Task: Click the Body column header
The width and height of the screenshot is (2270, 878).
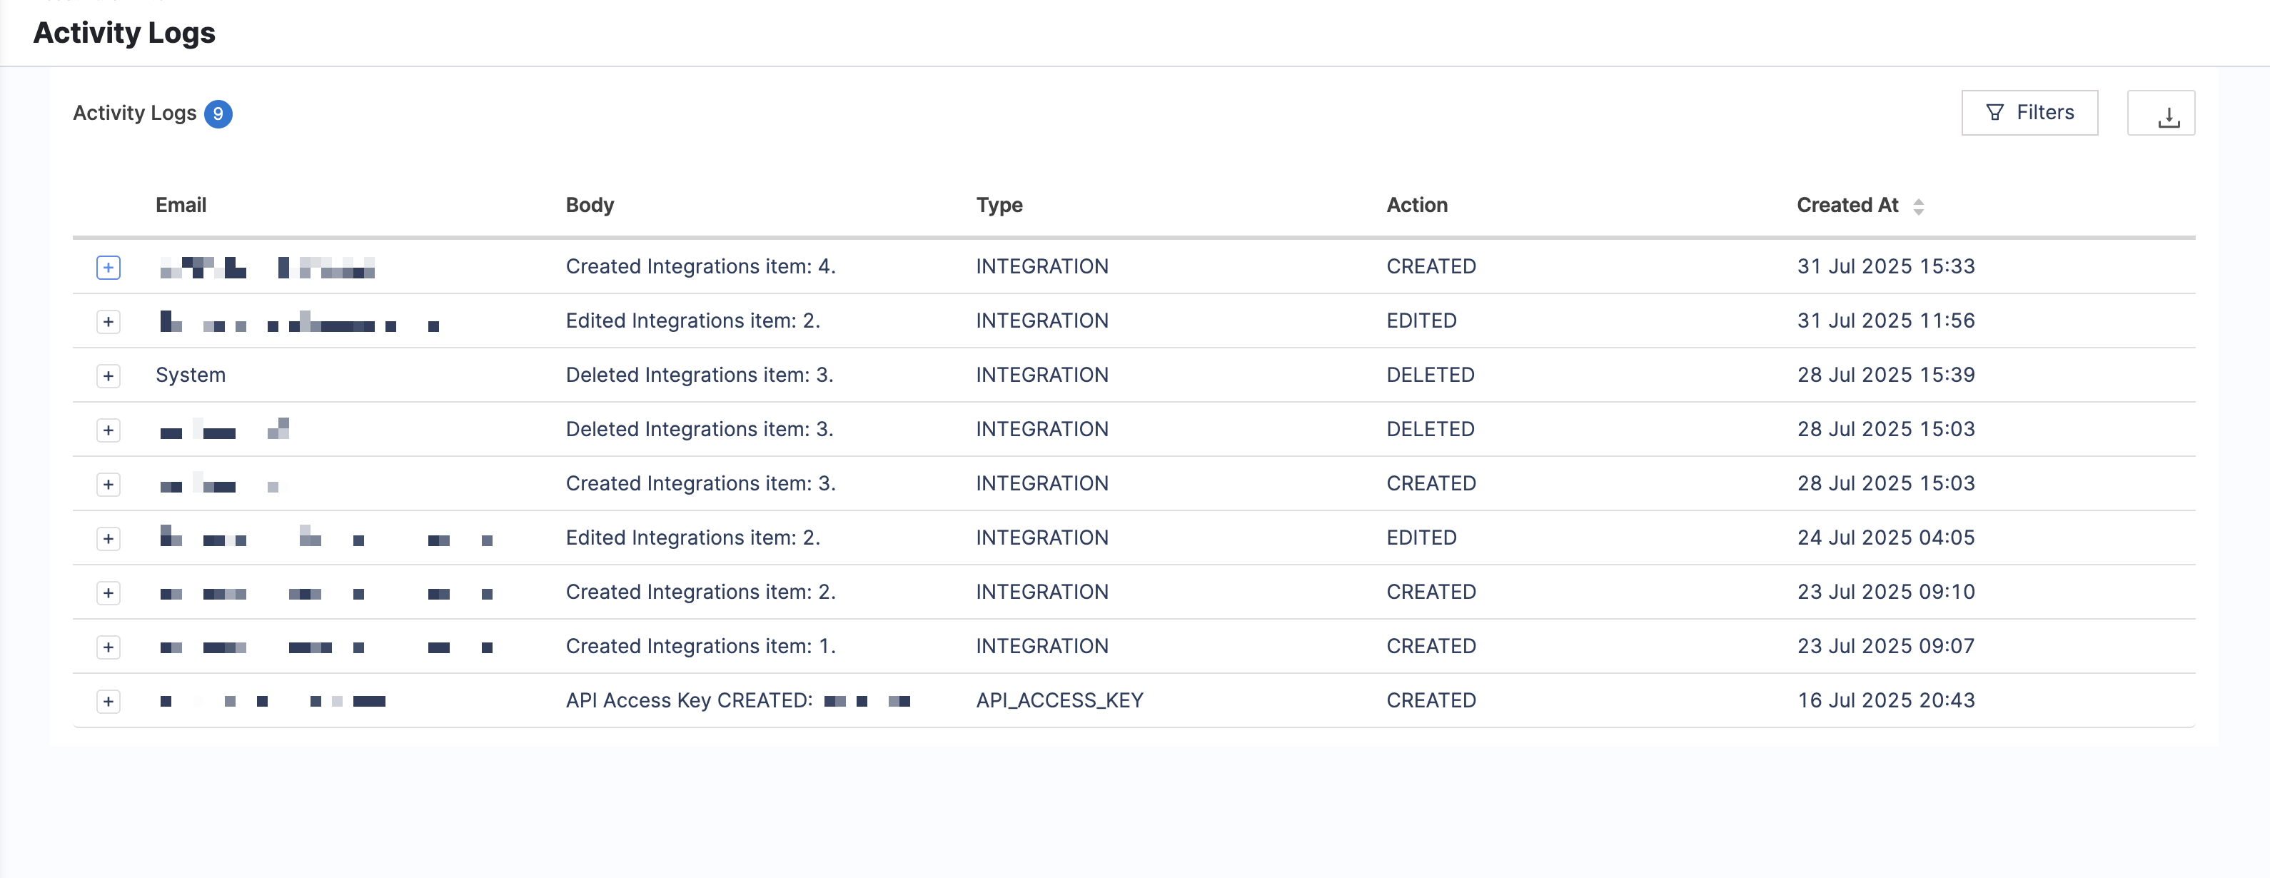Action: tap(590, 206)
